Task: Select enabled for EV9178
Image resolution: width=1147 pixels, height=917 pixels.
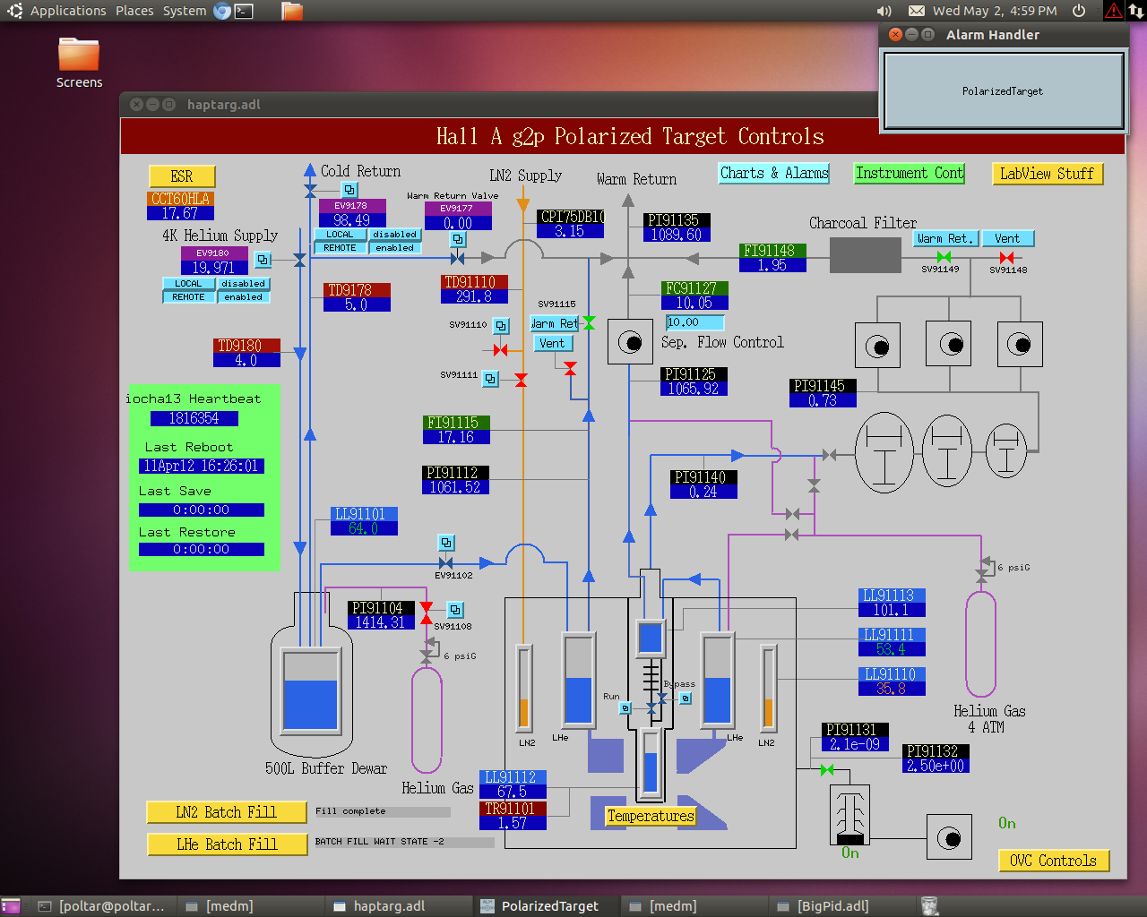Action: coord(395,248)
